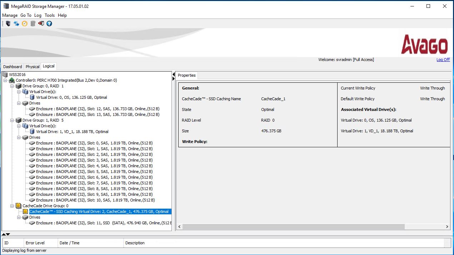The height and width of the screenshot is (255, 454).
Task: Click the Error Level column header
Action: pyautogui.click(x=40, y=243)
